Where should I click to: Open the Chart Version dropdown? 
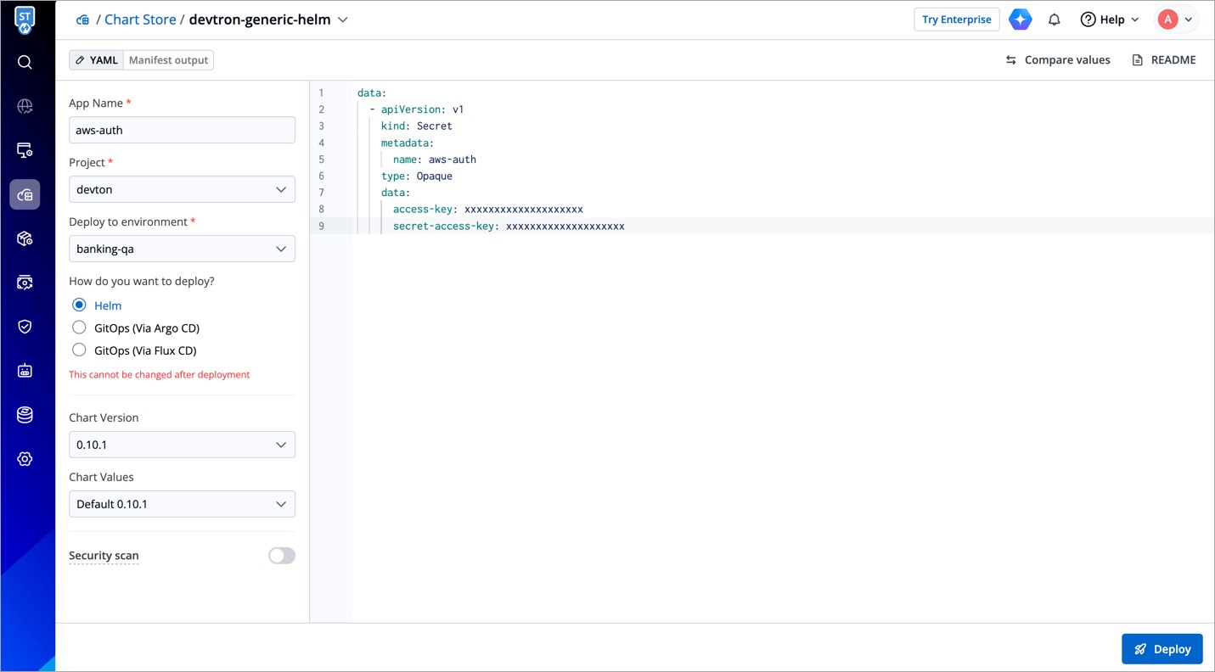[x=182, y=445]
